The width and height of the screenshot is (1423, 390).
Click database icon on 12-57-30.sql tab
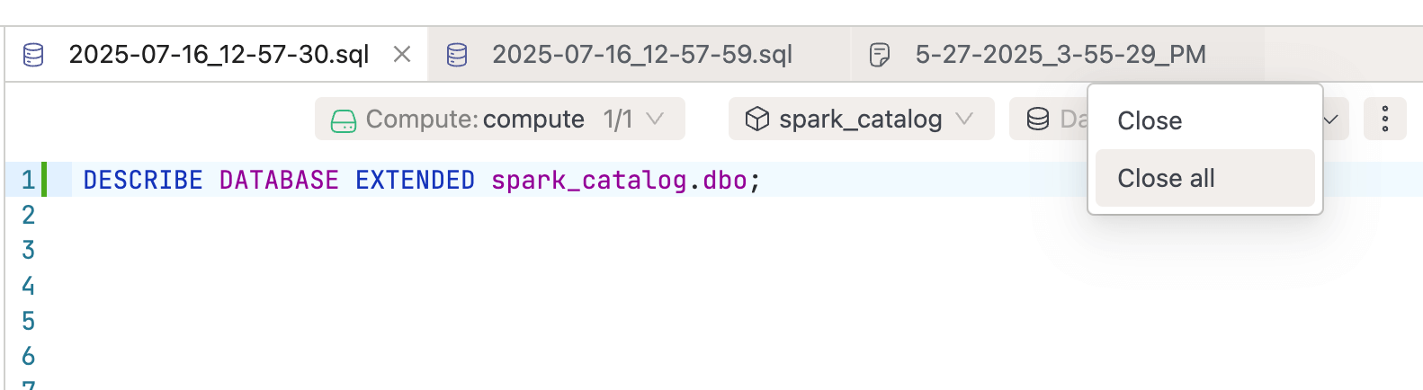click(x=33, y=55)
